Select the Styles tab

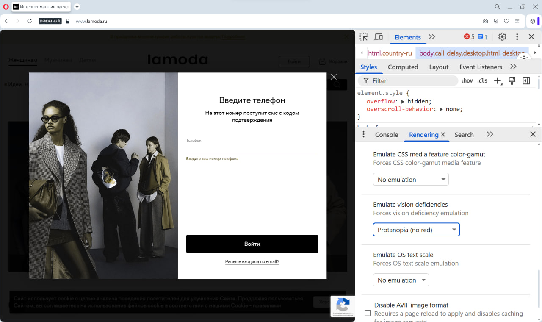click(369, 67)
